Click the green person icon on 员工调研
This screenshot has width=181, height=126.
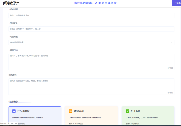127,111
